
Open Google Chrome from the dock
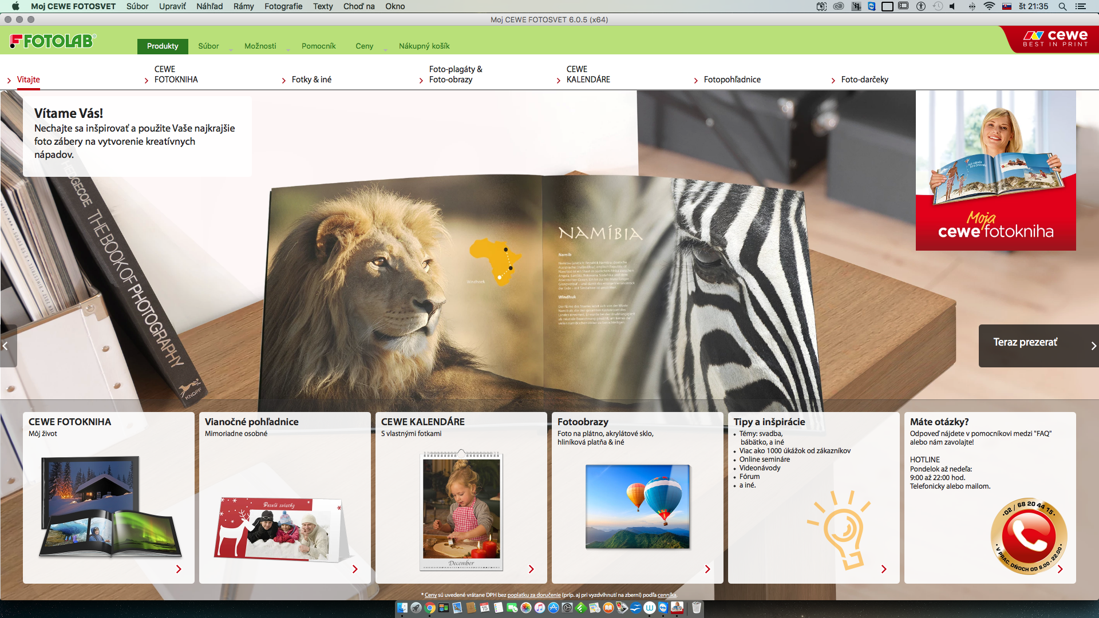pos(430,608)
